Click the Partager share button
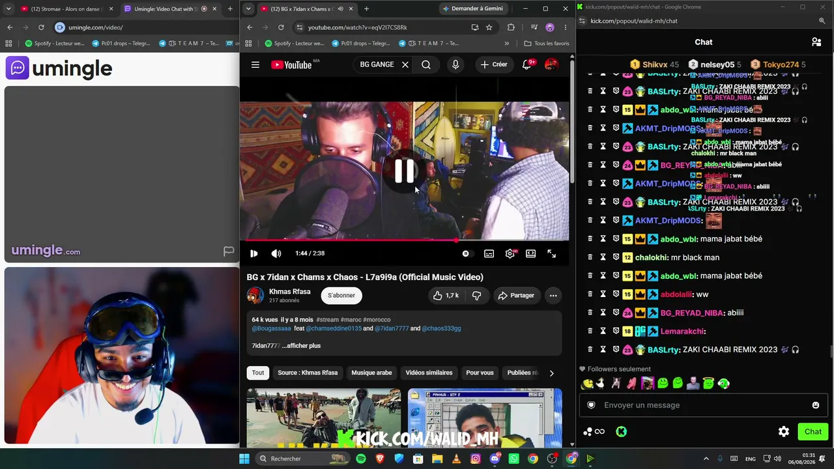Image resolution: width=834 pixels, height=469 pixels. pos(516,296)
